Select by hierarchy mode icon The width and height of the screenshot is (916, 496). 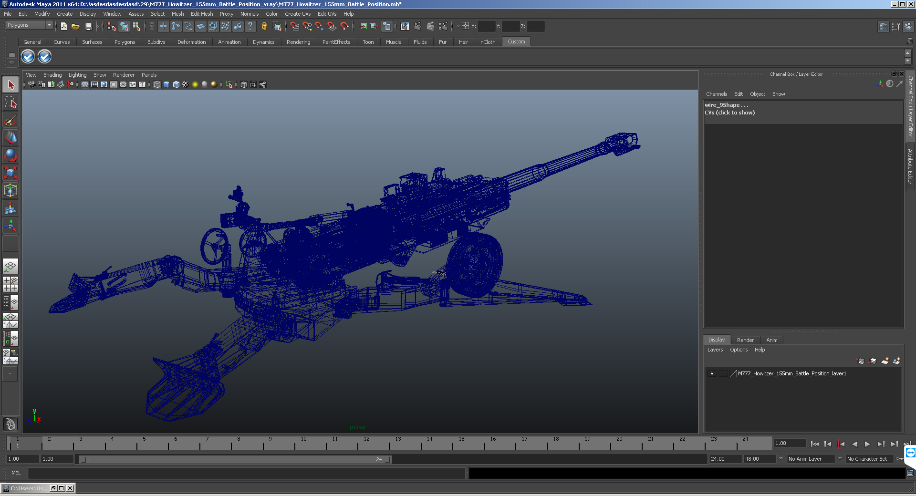(112, 26)
